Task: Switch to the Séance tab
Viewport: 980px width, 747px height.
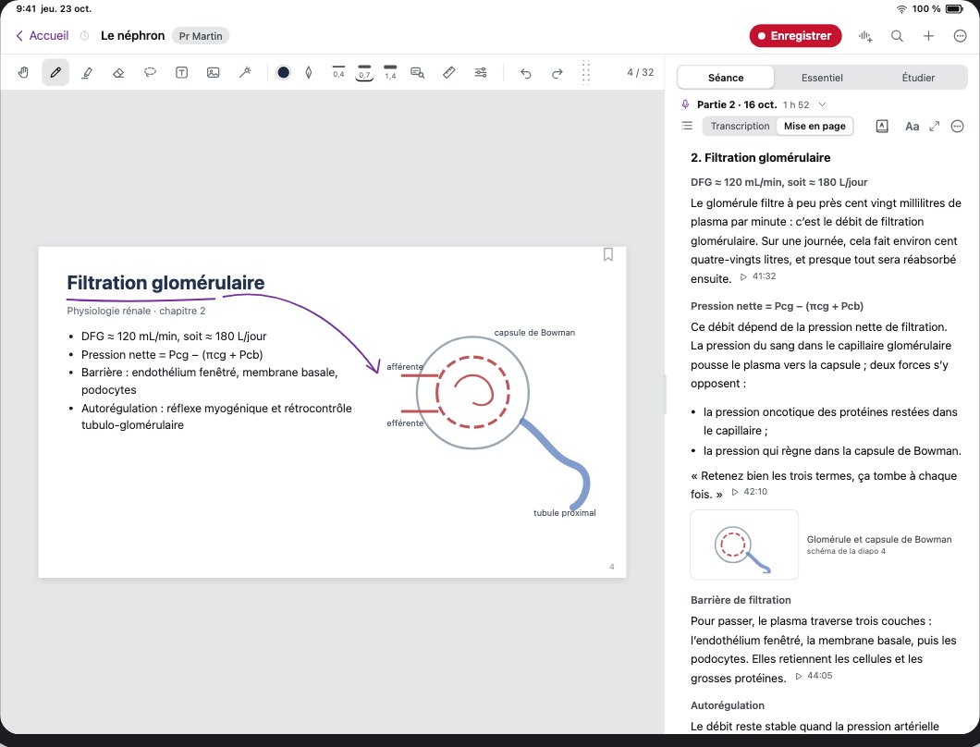Action: (726, 78)
